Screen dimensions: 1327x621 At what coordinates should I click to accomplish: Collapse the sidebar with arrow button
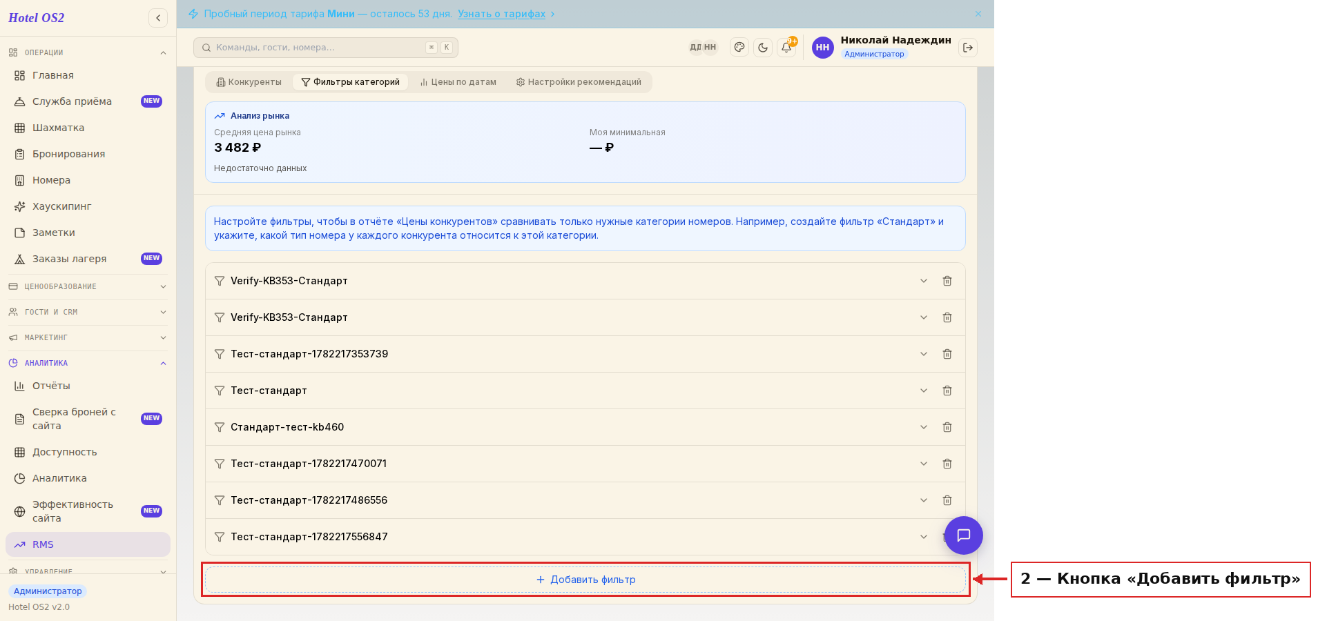pos(158,18)
